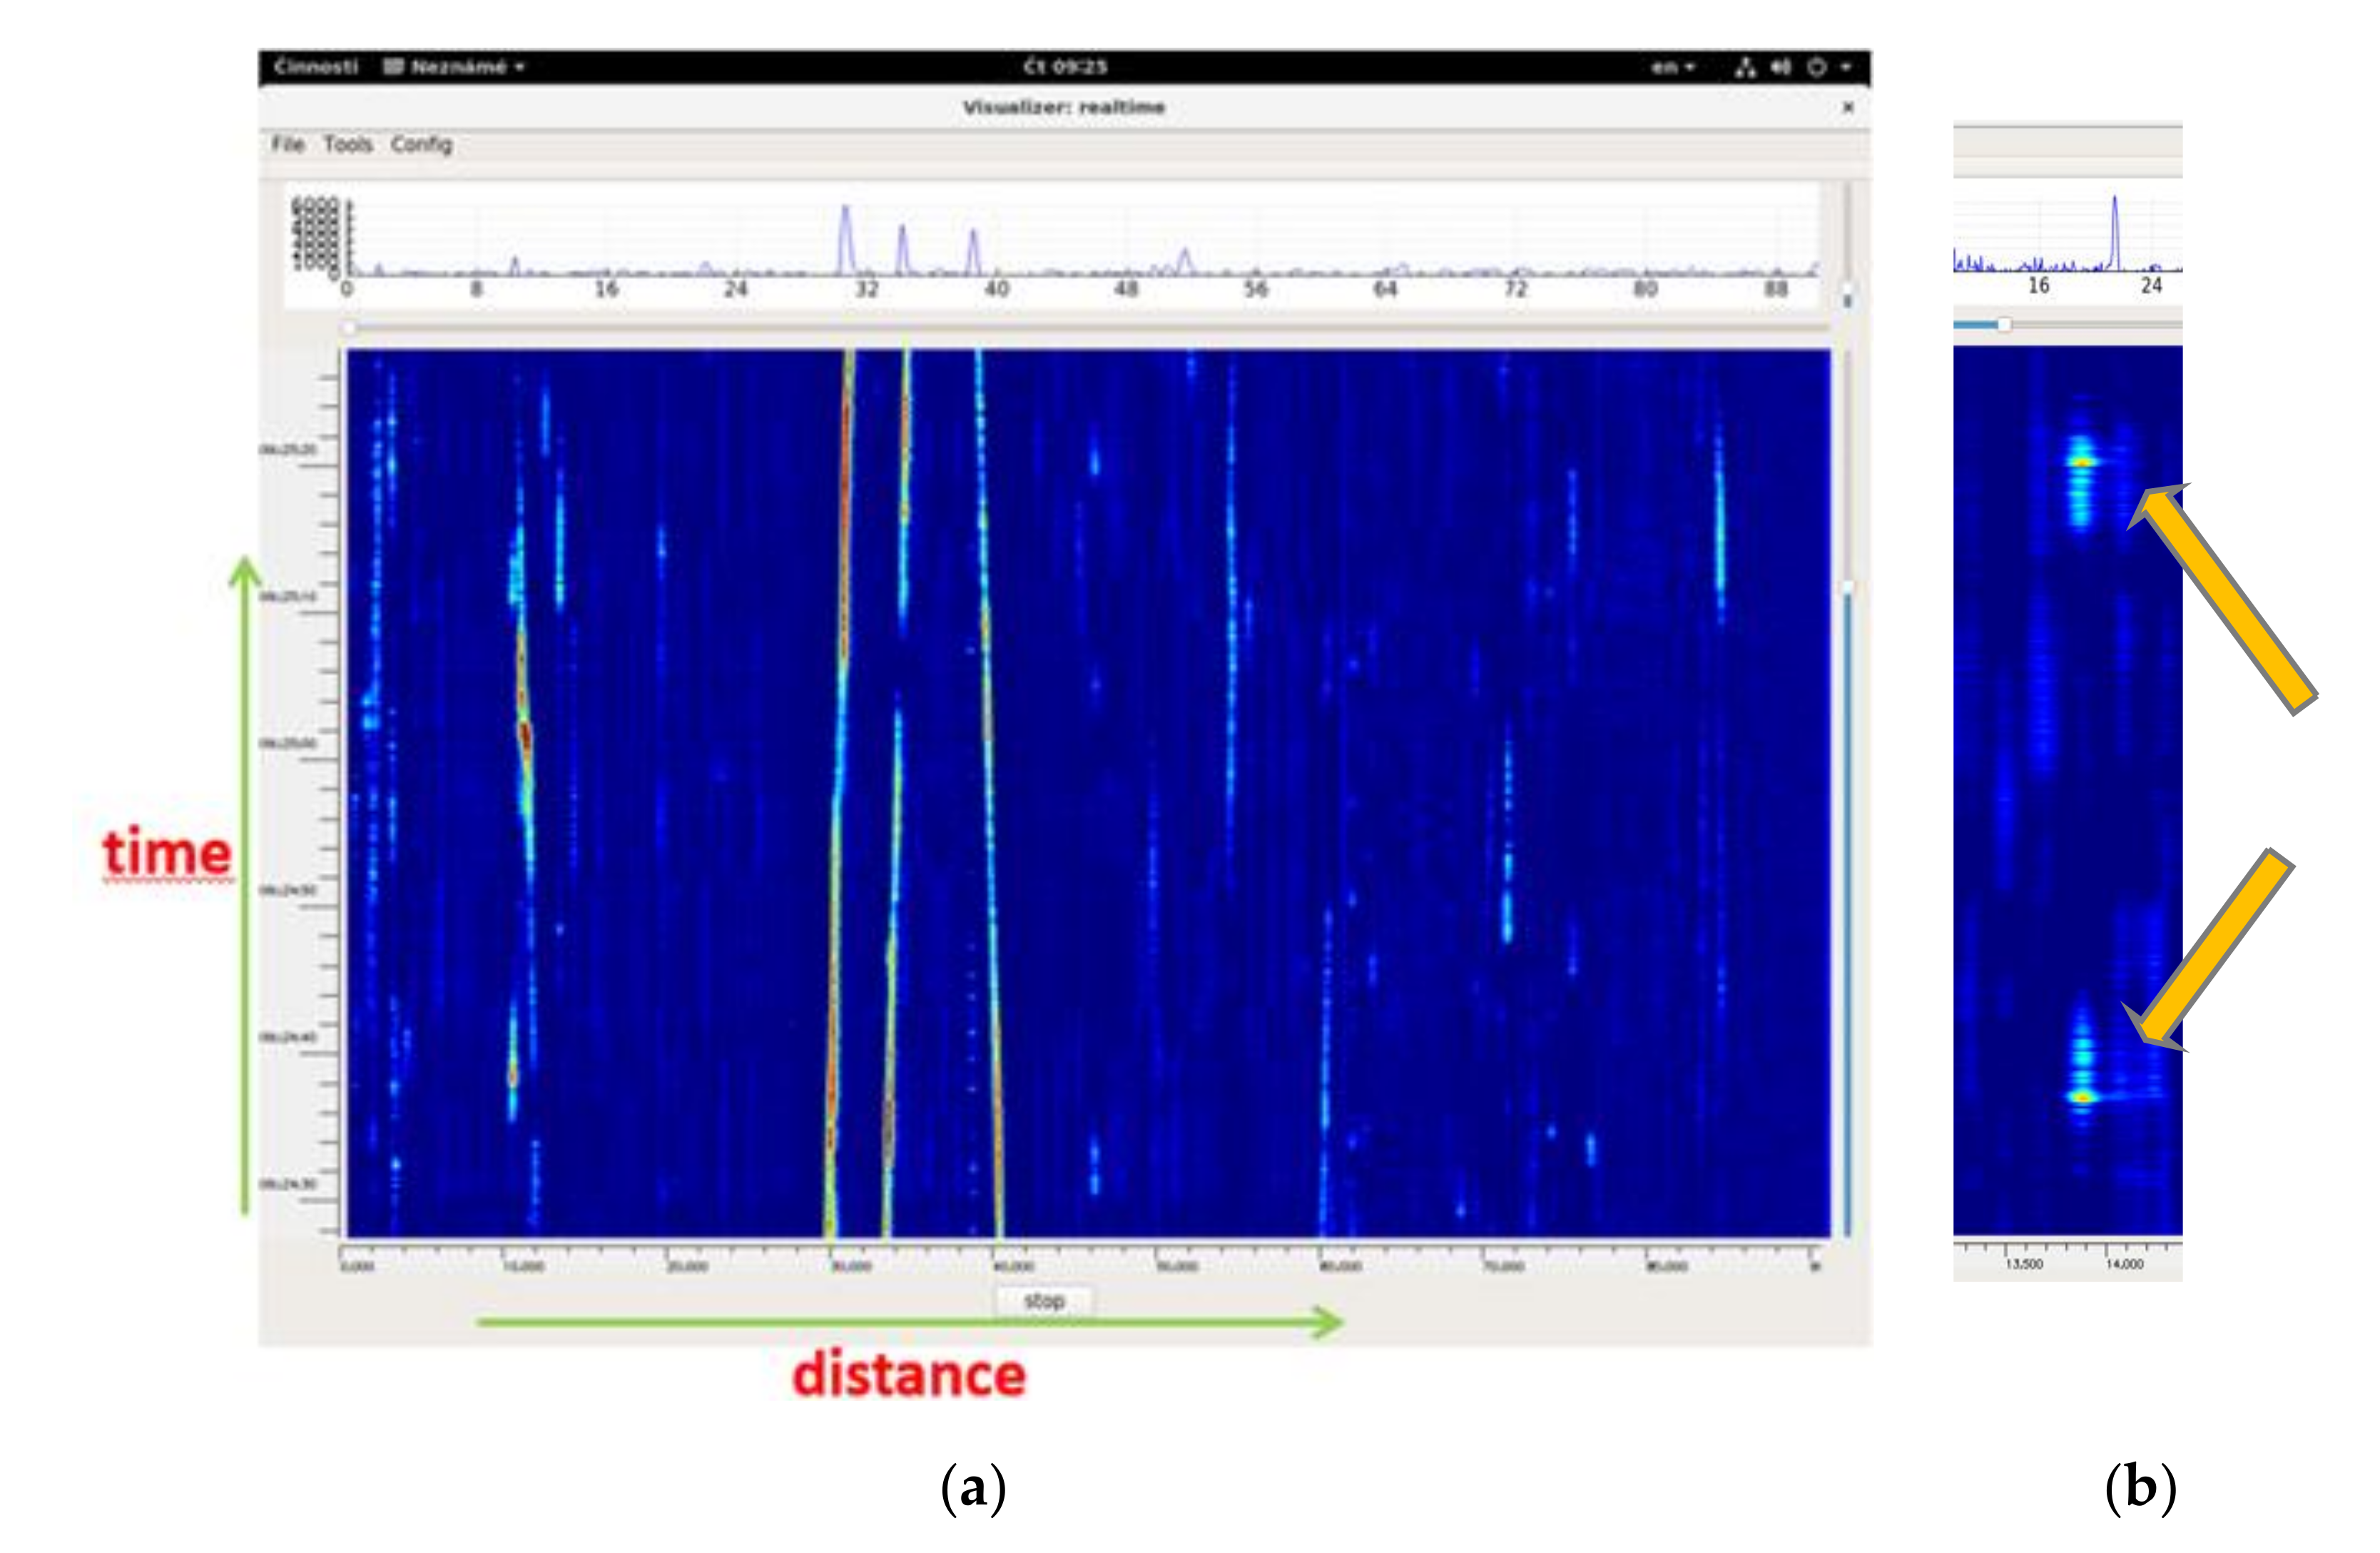This screenshot has width=2380, height=1553.
Task: Open Činnosti activities overview
Action: pos(316,67)
